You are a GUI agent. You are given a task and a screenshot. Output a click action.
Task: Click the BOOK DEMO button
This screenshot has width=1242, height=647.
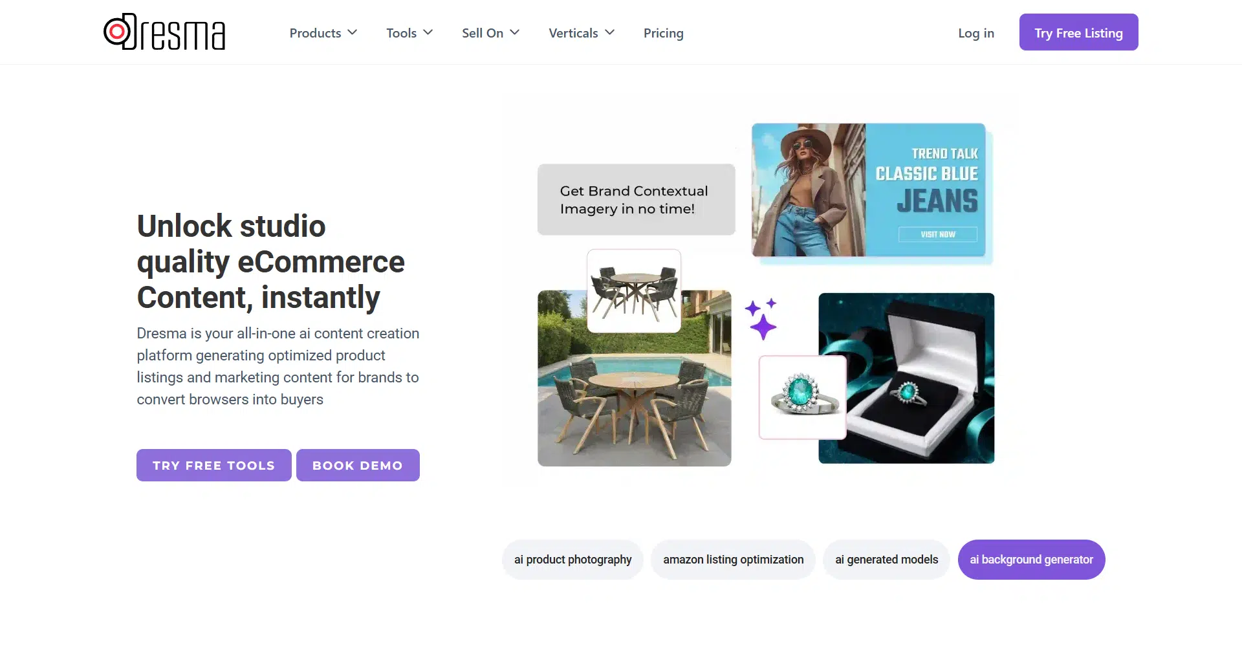[358, 465]
